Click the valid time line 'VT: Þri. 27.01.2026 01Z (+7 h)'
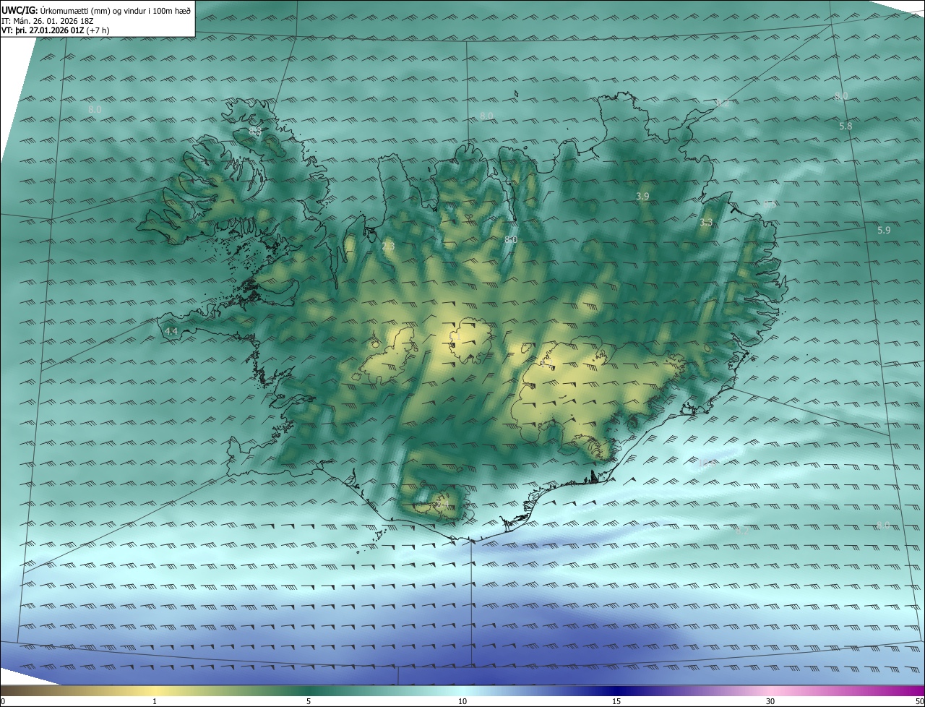Screen dimensions: 925x707 pos(56,31)
